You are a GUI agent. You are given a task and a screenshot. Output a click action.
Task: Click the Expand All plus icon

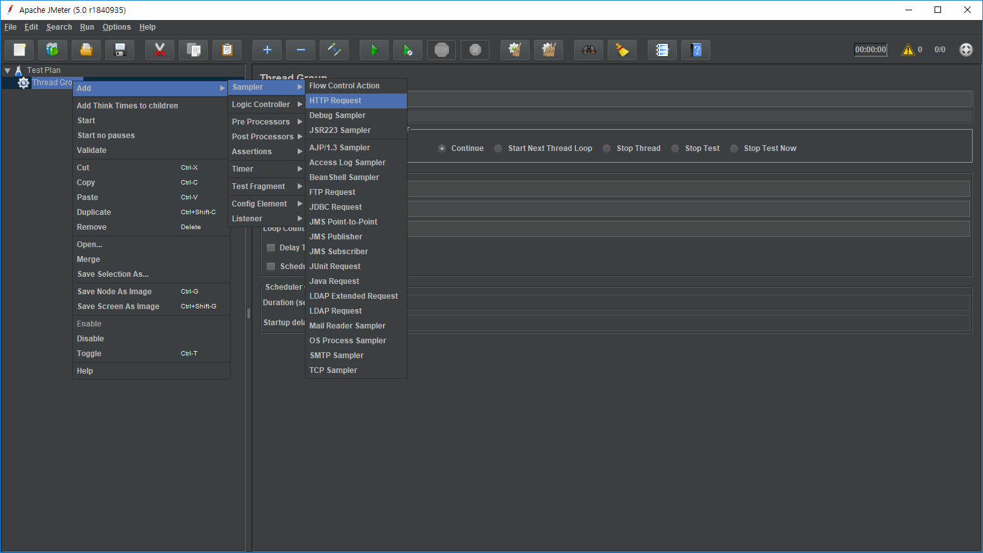267,50
